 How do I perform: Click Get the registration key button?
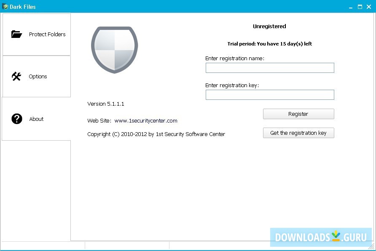pyautogui.click(x=298, y=133)
